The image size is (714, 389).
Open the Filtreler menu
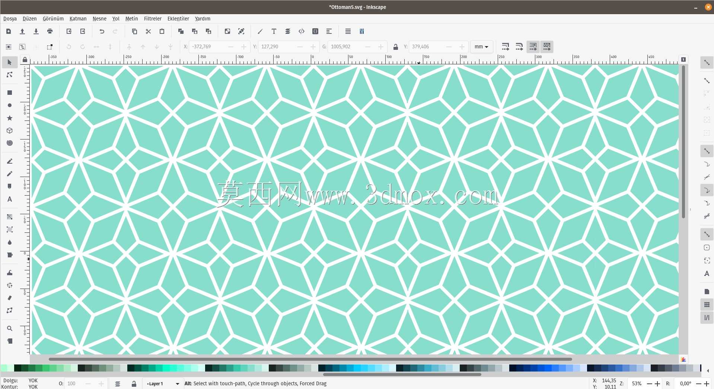point(153,19)
